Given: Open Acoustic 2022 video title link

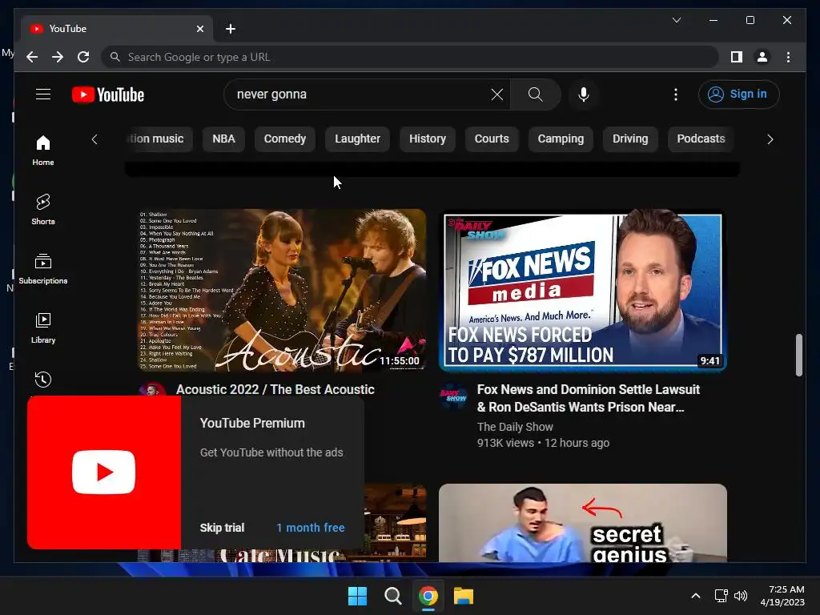Looking at the screenshot, I should tap(275, 390).
